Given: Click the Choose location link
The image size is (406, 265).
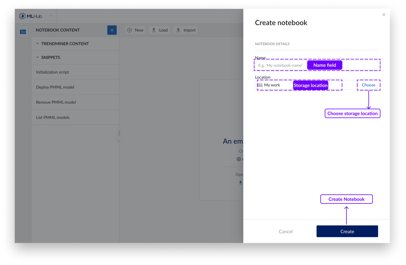Looking at the screenshot, I should 368,85.
